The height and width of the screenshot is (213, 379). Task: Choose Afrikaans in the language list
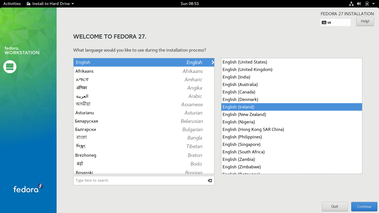click(144, 71)
